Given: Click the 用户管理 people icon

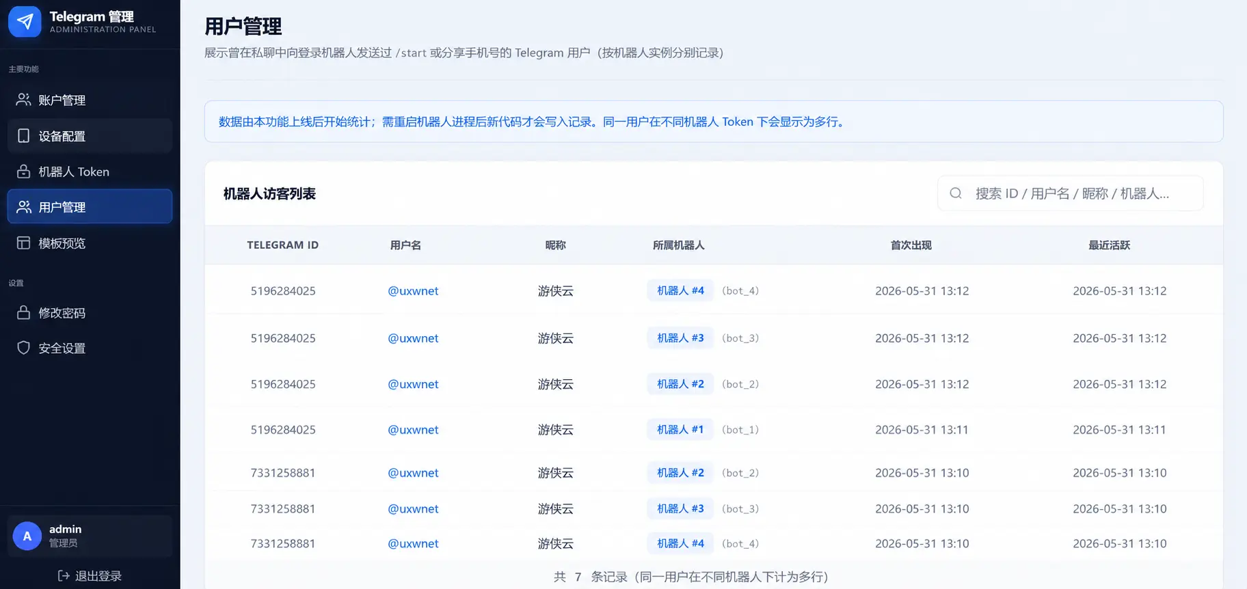Looking at the screenshot, I should (23, 207).
